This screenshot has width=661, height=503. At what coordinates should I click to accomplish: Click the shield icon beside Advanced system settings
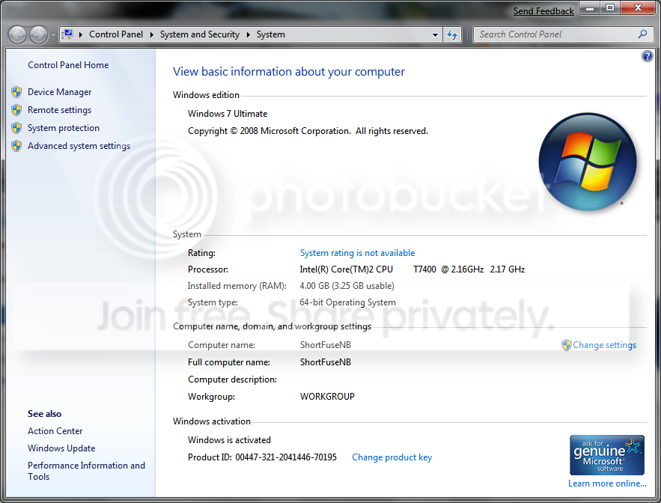pyautogui.click(x=16, y=146)
